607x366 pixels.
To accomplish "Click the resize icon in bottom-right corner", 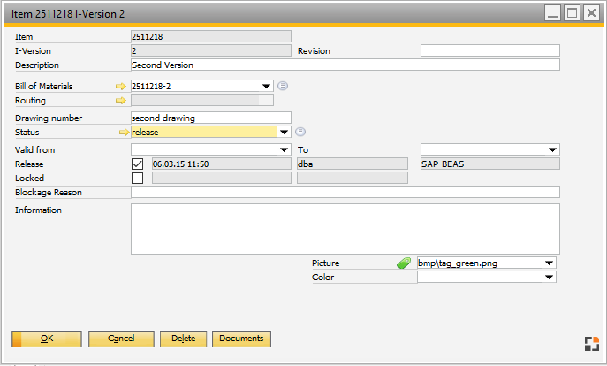I will 590,344.
